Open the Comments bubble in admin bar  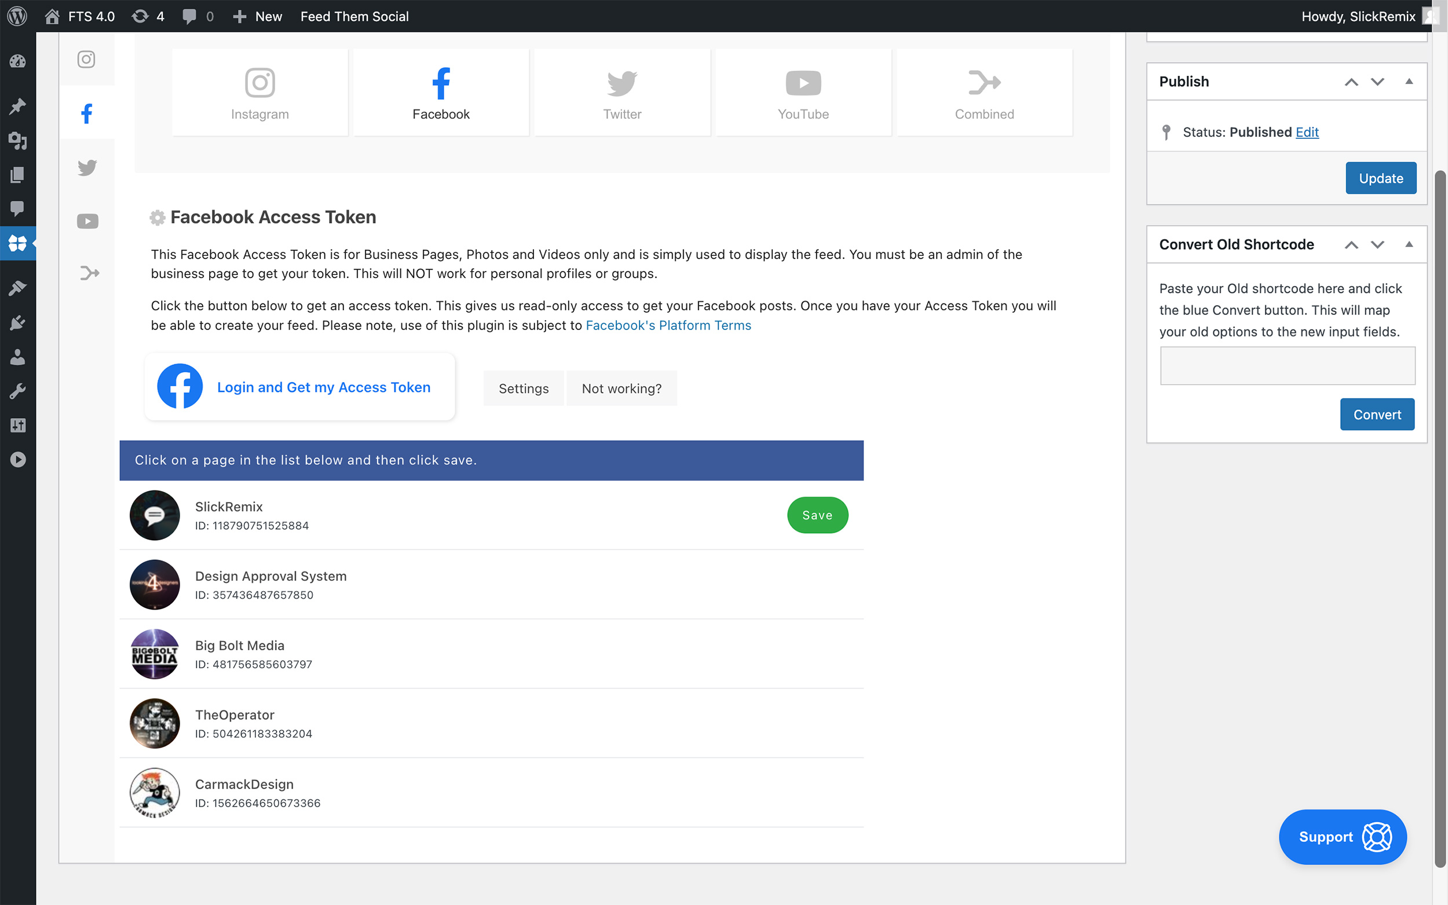(x=189, y=16)
